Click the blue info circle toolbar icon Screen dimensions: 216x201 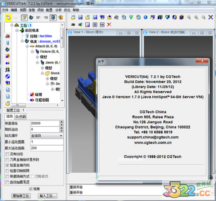(x=145, y=17)
